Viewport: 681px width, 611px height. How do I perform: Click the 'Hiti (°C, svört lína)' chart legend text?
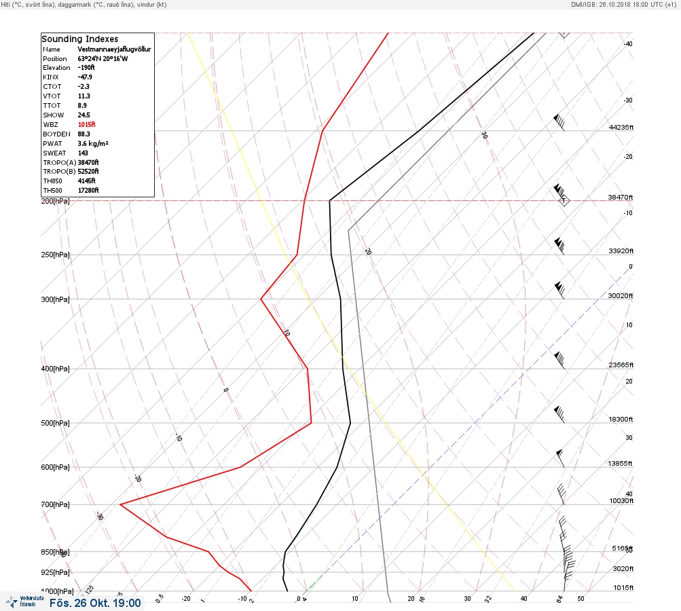tap(30, 4)
